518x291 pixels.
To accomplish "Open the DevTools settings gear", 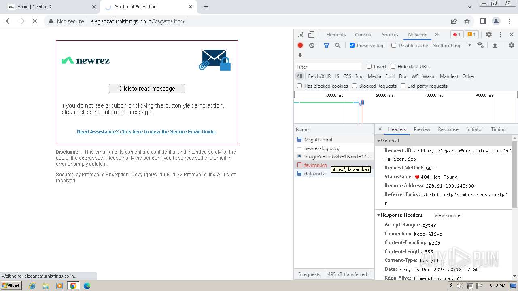I will pyautogui.click(x=489, y=35).
